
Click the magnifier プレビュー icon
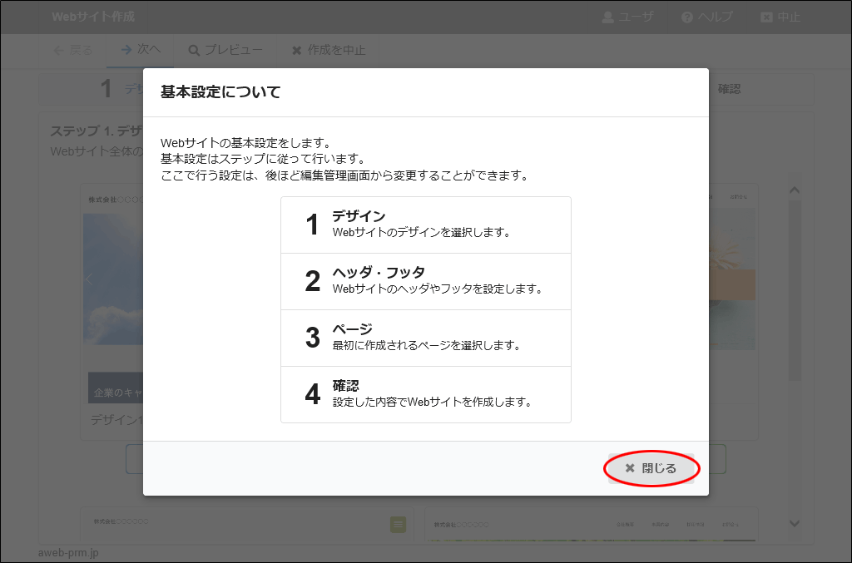point(194,51)
